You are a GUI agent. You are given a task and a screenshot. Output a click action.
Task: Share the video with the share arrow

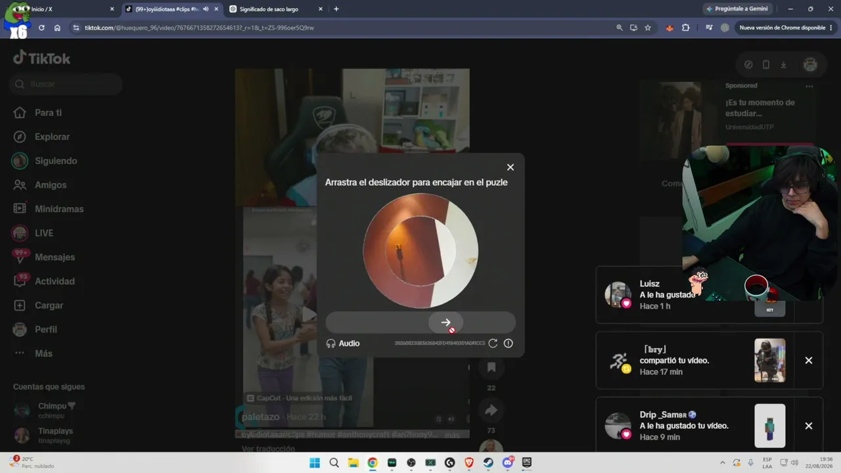coord(491,411)
